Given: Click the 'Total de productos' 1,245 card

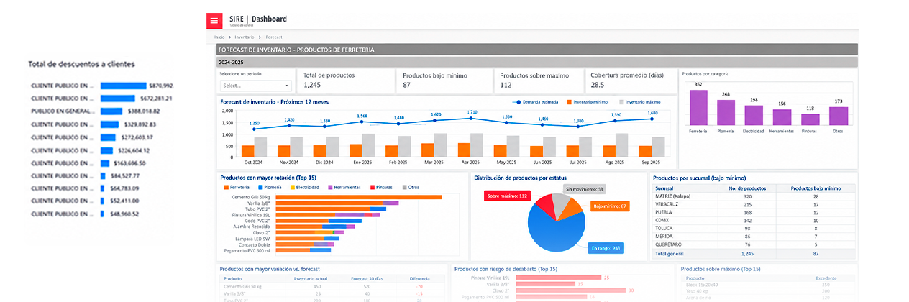Looking at the screenshot, I should 347,81.
